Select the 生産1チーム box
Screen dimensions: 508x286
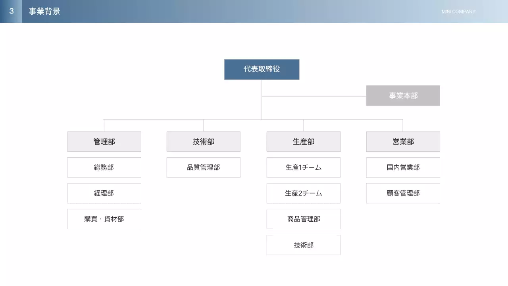tap(303, 167)
